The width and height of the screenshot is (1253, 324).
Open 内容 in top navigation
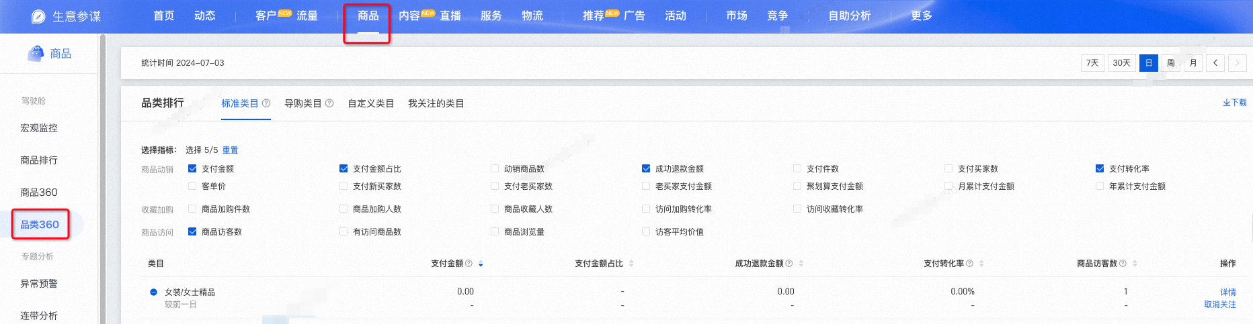409,15
